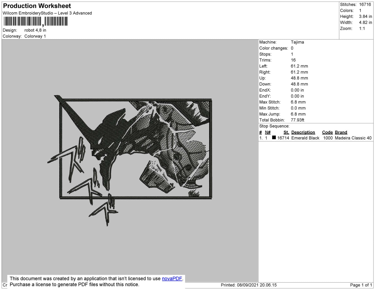
Task: Click the black Emerald Black color swatch
Action: [x=274, y=138]
